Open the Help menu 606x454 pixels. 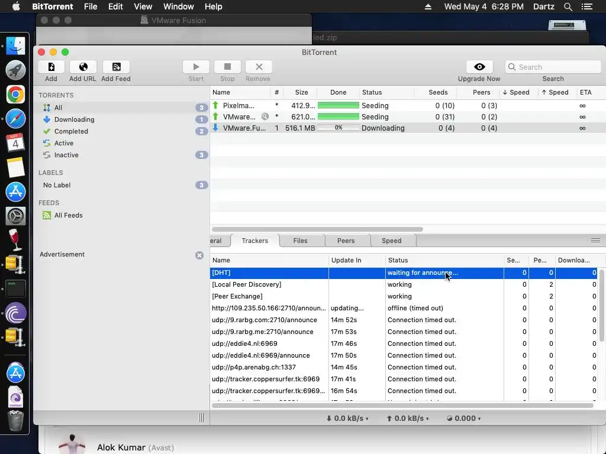213,7
